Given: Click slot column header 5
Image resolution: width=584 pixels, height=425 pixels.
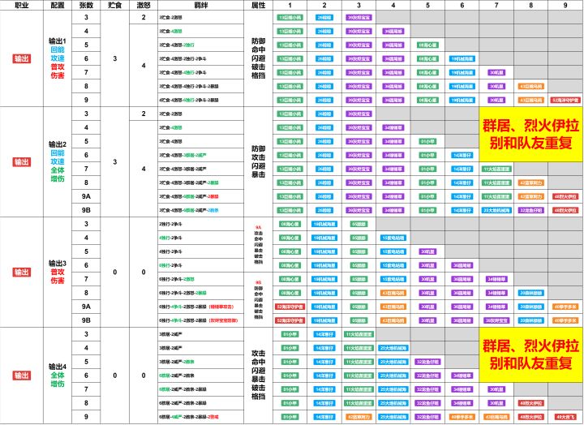Looking at the screenshot, I should [427, 5].
